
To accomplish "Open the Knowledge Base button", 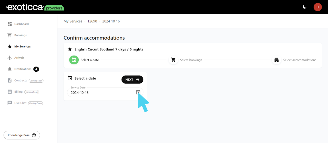I will click(22, 135).
